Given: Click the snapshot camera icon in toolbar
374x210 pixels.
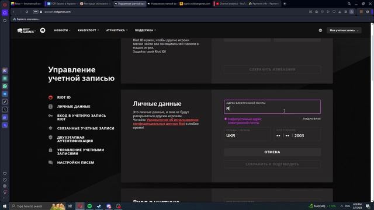Looking at the screenshot, I should [316, 12].
